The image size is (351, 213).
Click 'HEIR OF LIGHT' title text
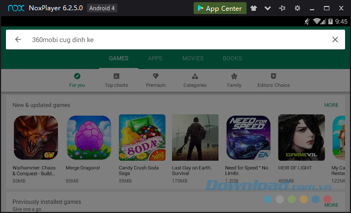point(295,168)
